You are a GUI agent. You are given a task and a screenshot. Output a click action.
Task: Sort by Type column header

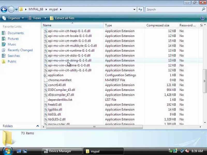(x=124, y=25)
